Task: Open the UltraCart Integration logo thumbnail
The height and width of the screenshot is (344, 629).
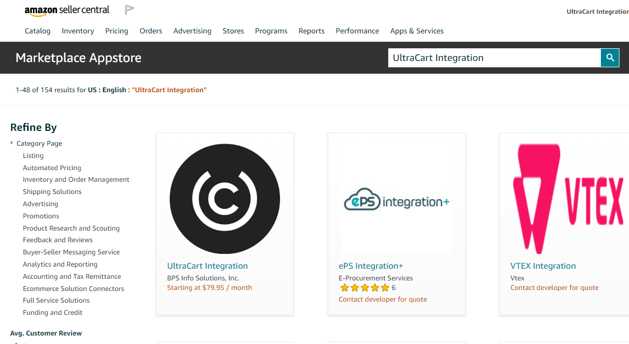Action: click(x=225, y=199)
